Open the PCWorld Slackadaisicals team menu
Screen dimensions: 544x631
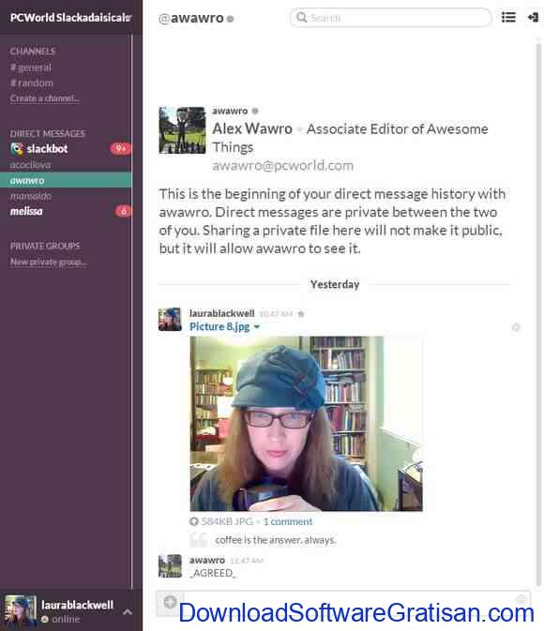coord(71,17)
